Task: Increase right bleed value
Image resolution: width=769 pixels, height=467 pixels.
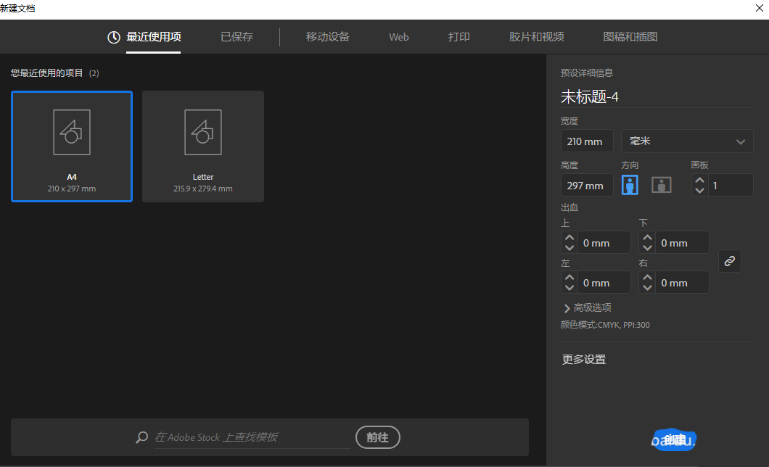Action: pos(647,277)
